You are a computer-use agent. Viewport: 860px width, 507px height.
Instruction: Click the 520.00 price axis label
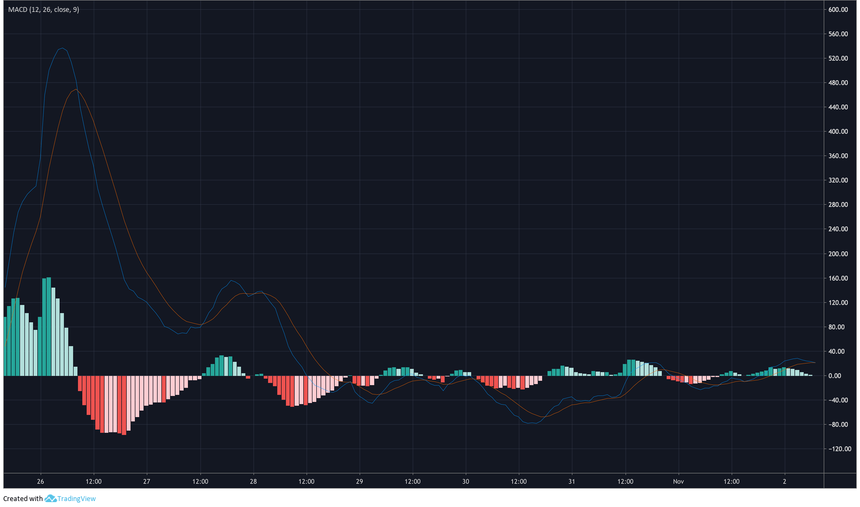point(838,58)
